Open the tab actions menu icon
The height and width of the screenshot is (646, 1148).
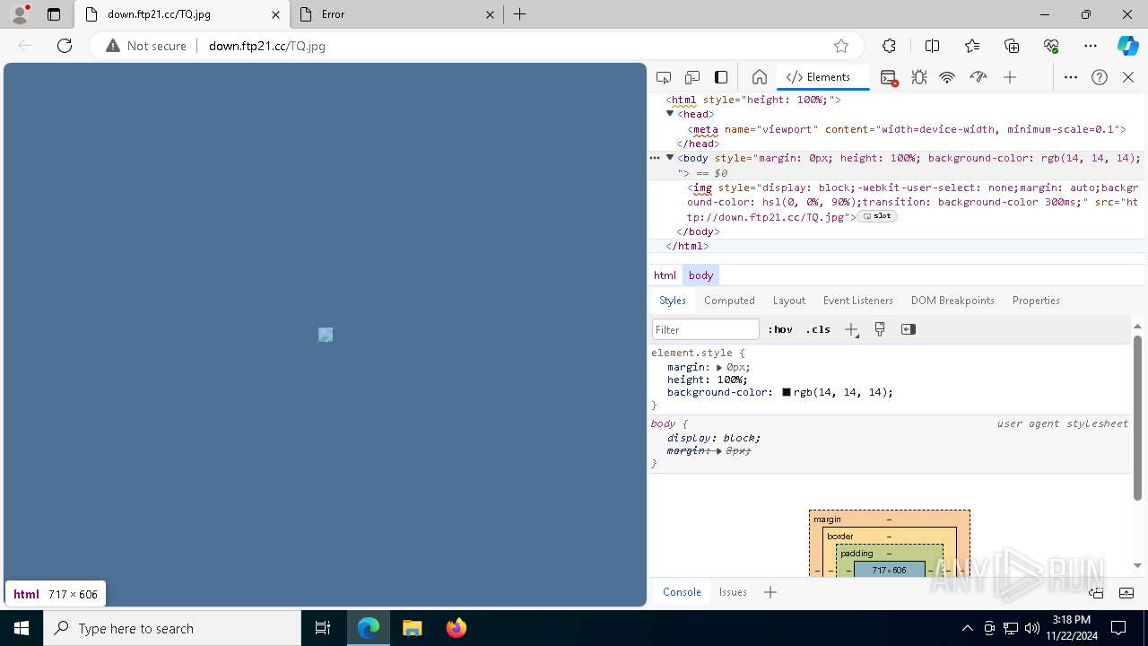54,14
